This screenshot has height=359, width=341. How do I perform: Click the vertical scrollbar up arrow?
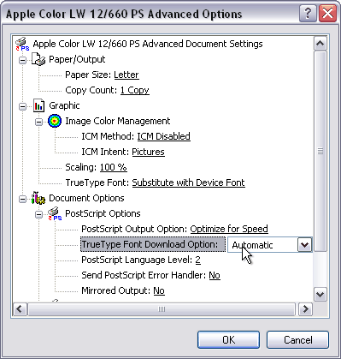[320, 44]
